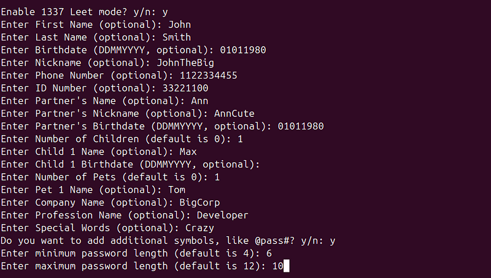Viewport: 491px width, 278px height.
Task: Click the ID number 33221100
Action: click(185, 88)
